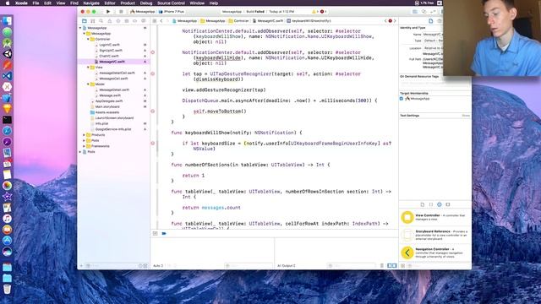Jump to previous issue arrow

(x=385, y=21)
